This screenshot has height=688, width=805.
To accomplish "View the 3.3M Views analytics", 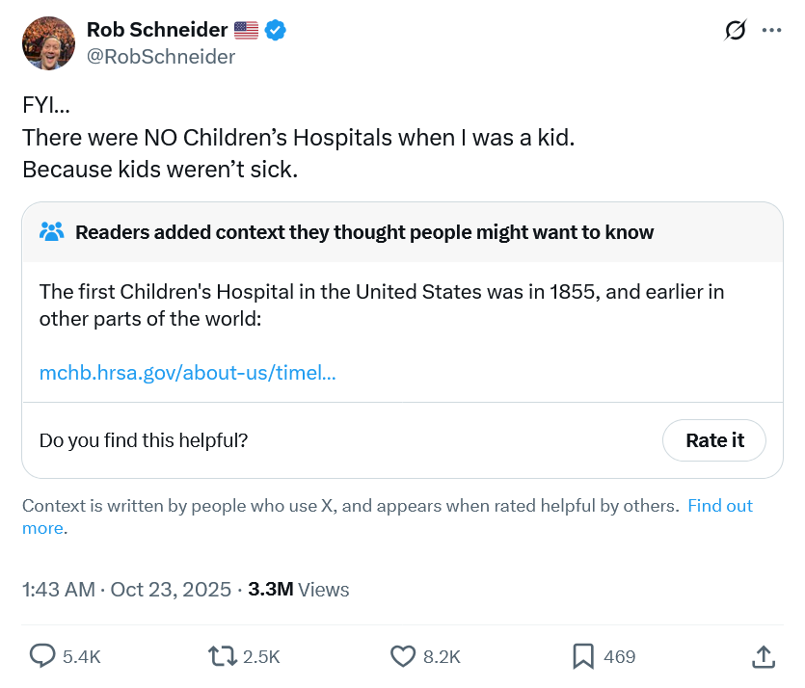I will [299, 590].
